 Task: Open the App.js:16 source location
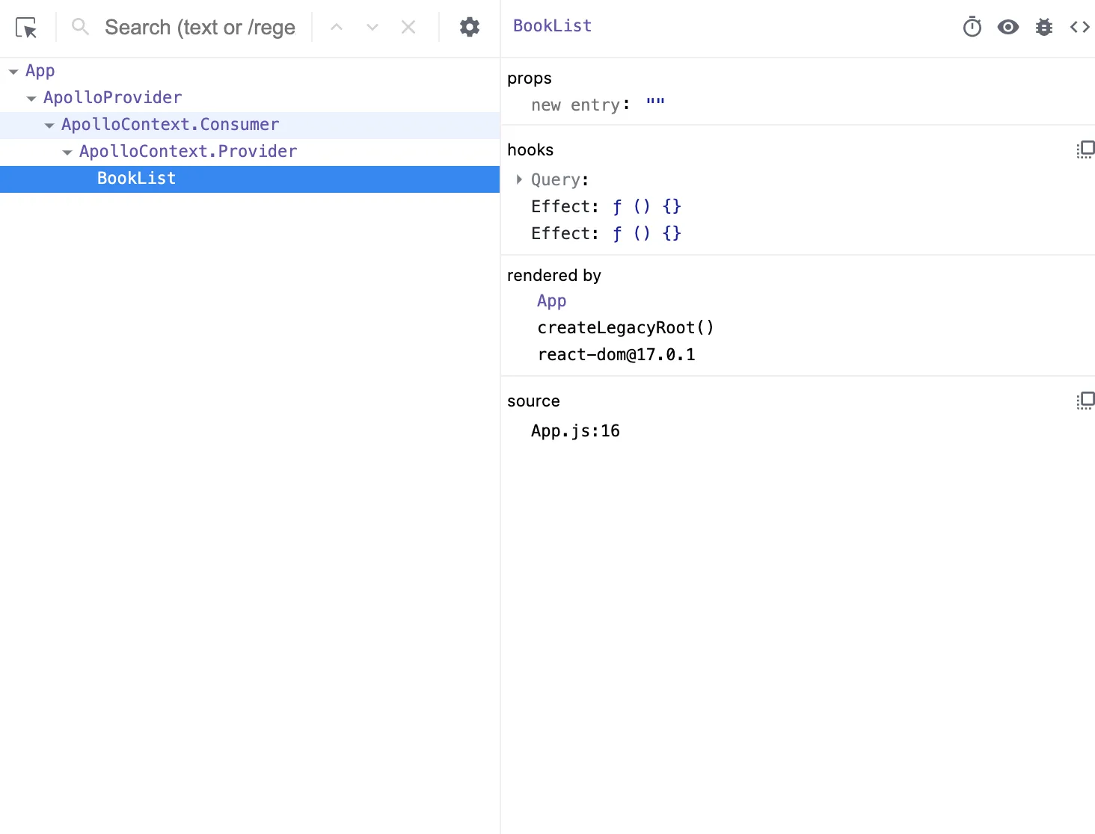[x=574, y=431]
